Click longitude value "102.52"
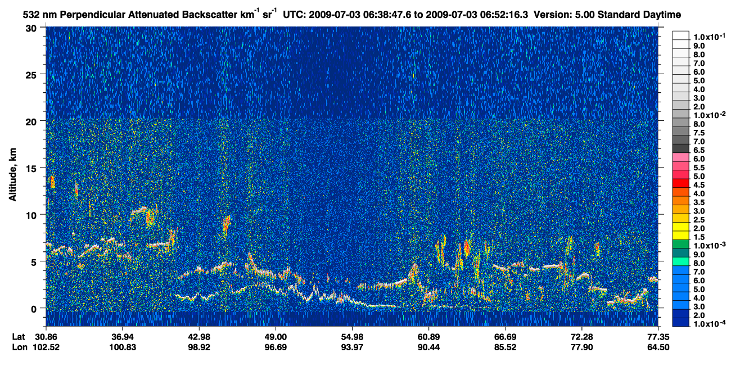This screenshot has width=731, height=375. [46, 347]
